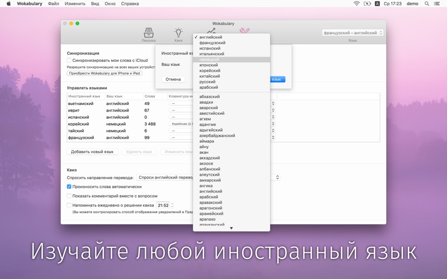447x279 pixels.
Task: Click the Ваш язык column header
Action: [x=124, y=96]
